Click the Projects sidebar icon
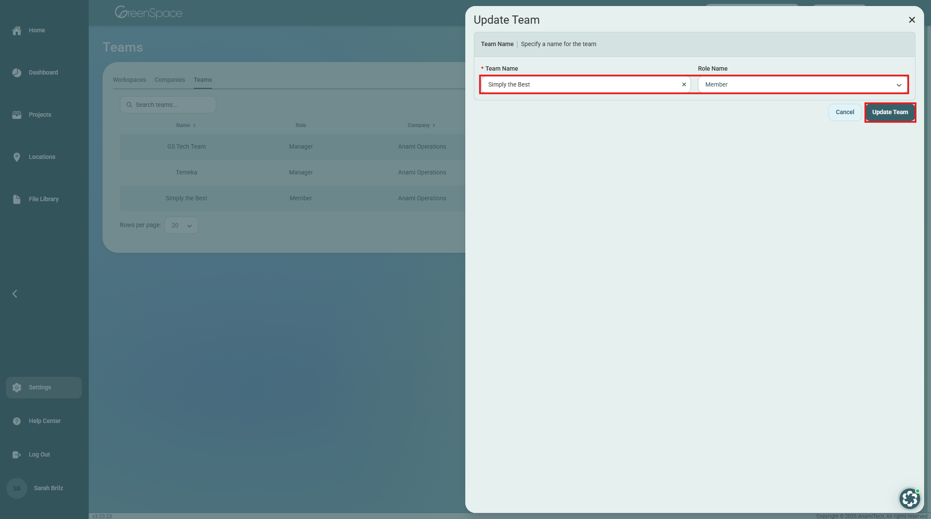 click(17, 115)
